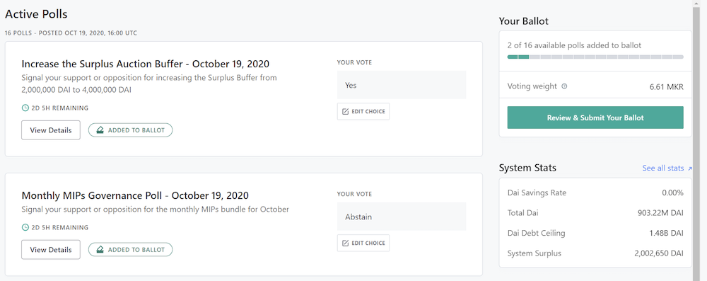This screenshot has width=707, height=281.
Task: Click pencil icon in Monthly MIPs Edit Choice
Action: (346, 243)
